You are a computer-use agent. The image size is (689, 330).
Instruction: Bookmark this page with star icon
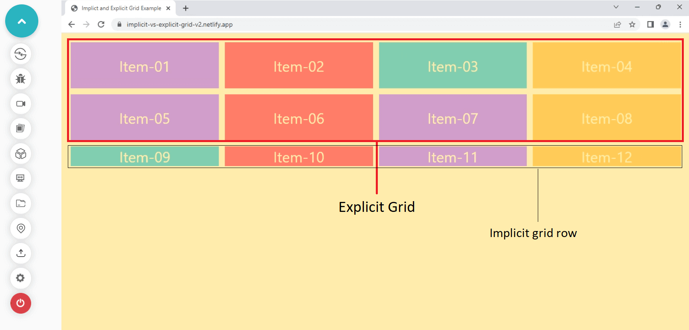point(632,24)
